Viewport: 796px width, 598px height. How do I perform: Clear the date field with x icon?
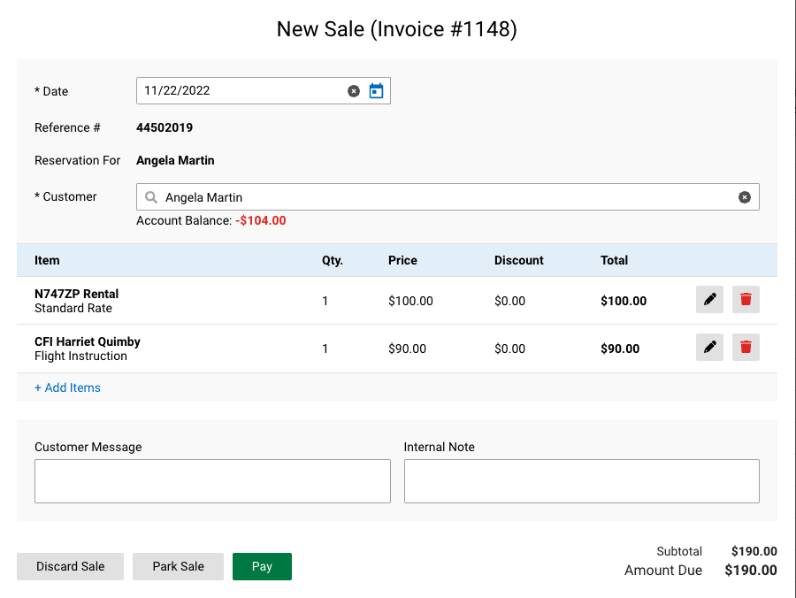click(x=353, y=91)
